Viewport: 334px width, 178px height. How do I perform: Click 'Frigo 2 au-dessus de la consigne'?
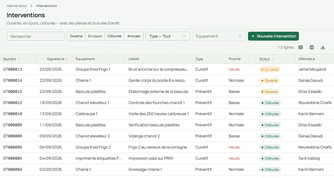pyautogui.click(x=158, y=147)
